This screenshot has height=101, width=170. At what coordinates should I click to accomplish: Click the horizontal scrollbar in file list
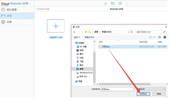point(125,84)
